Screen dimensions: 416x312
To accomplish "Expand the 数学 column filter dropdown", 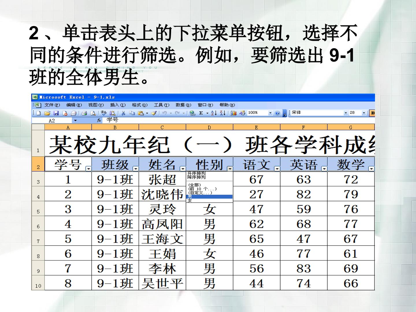I will coord(371,169).
